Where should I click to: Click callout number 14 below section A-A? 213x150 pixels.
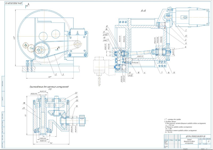click(169, 73)
